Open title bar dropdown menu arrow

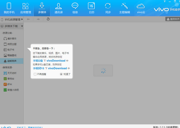(165, 2)
